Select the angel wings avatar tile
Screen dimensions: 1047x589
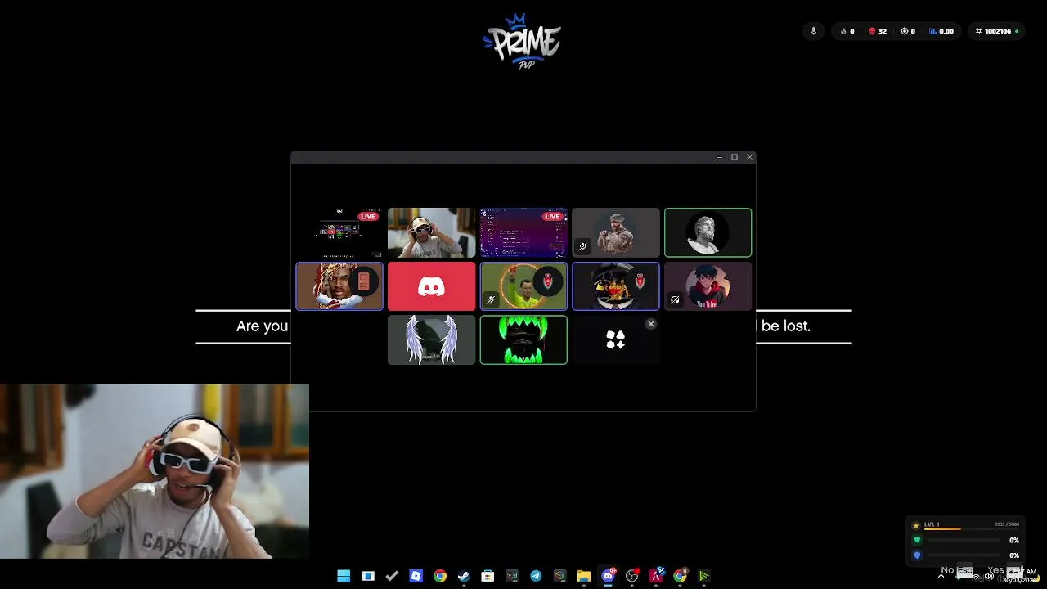click(431, 339)
